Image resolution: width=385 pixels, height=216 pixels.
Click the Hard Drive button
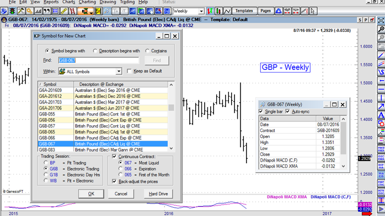coord(158,193)
